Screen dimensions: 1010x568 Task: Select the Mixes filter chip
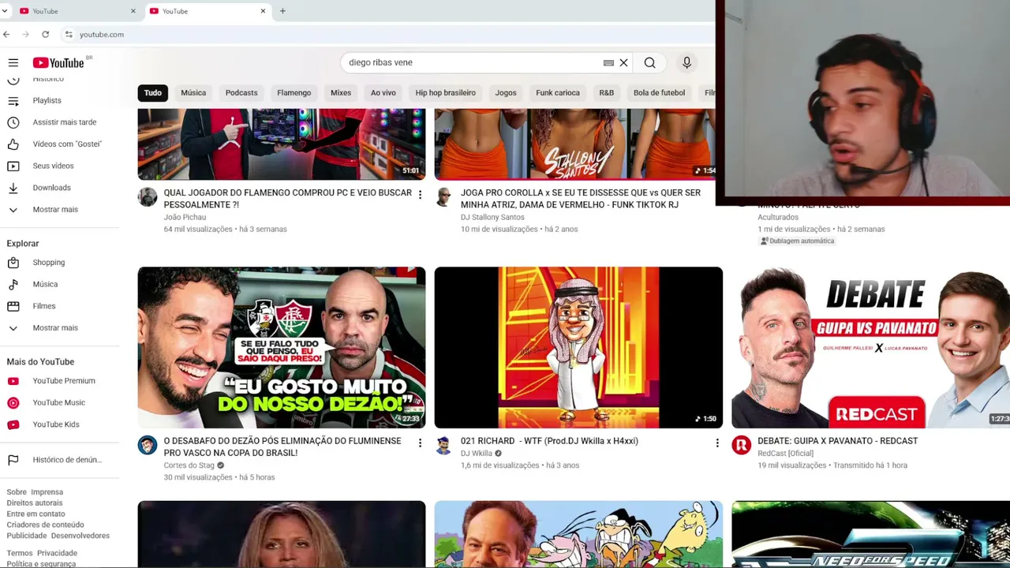[x=341, y=92]
